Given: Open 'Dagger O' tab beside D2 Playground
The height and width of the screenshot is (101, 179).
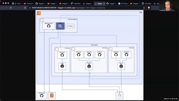Looking at the screenshot, I should coord(135,4).
